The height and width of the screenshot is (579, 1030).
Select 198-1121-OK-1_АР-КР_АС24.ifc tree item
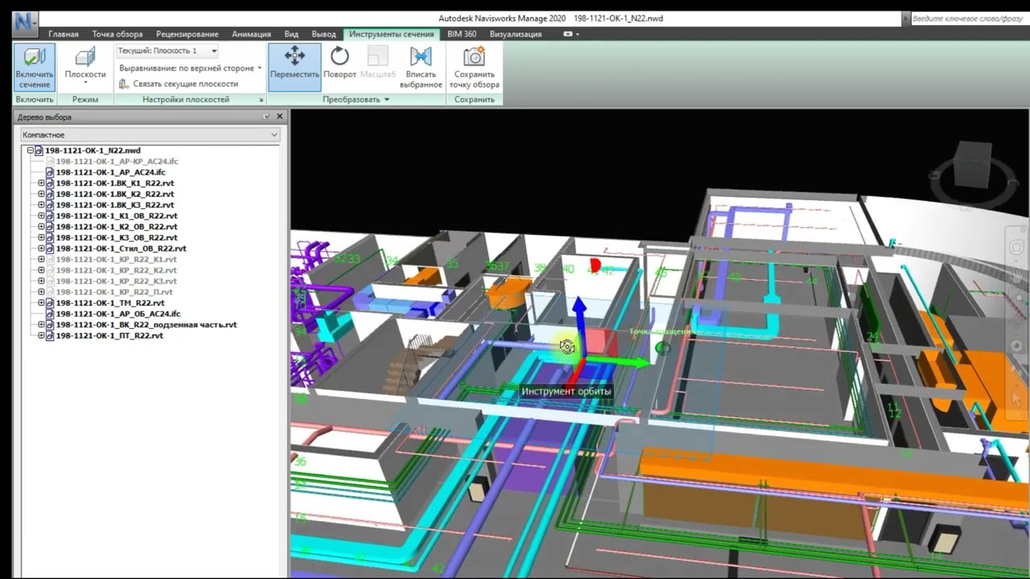coord(117,162)
